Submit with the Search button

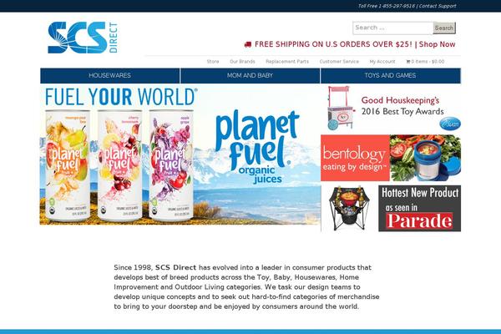(444, 28)
